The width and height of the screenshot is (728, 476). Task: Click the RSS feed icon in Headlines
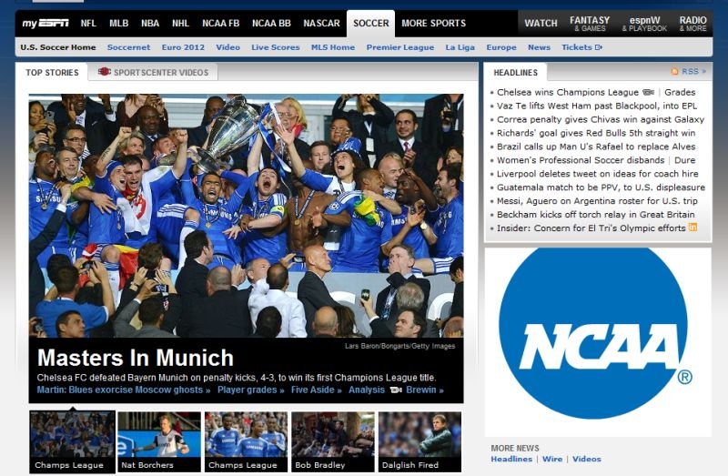pos(674,72)
